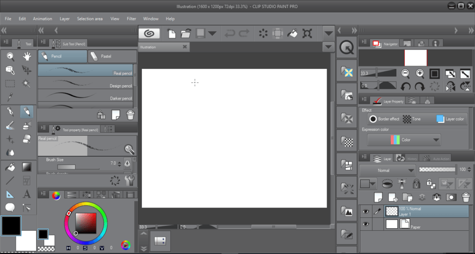475x254 pixels.
Task: Select the Text tool
Action: coord(27,194)
